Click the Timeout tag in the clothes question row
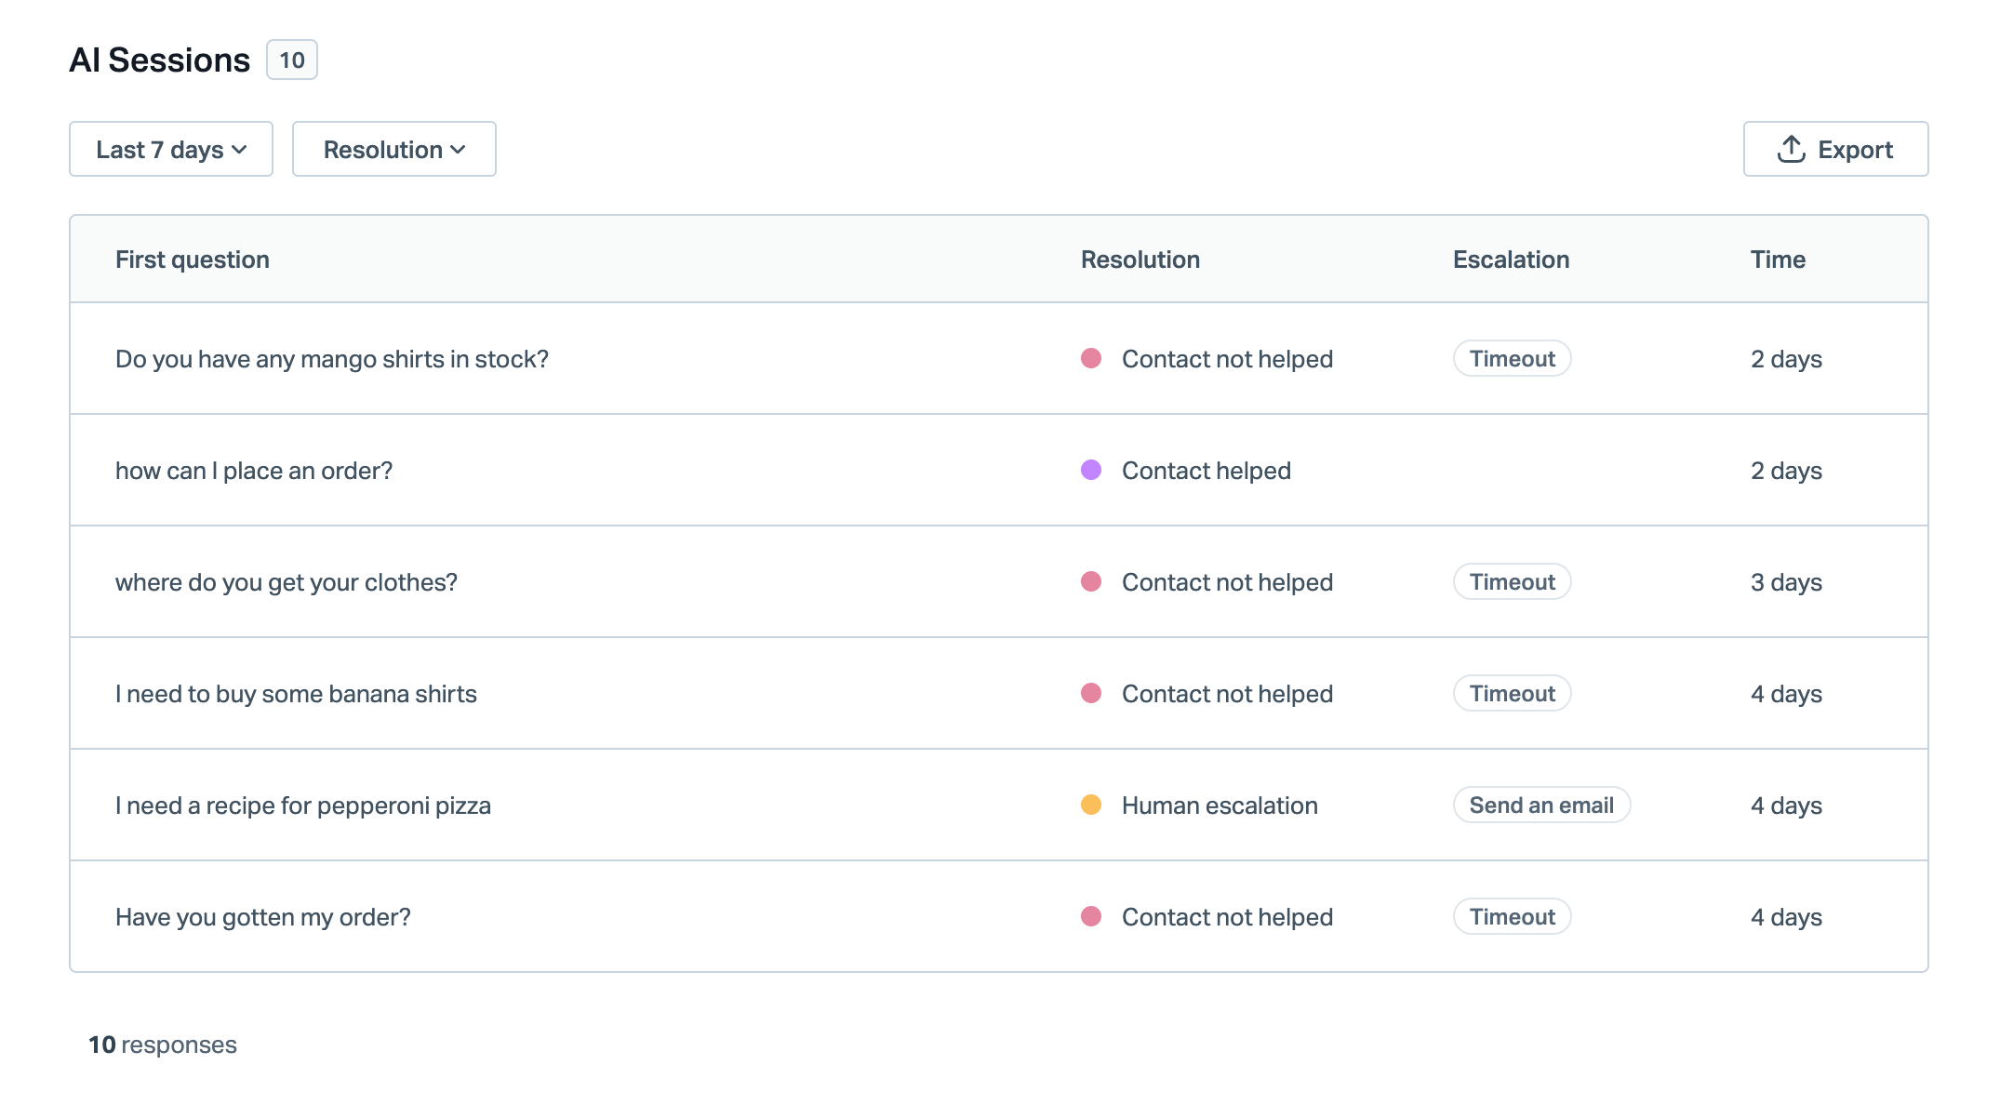The image size is (2013, 1105). (1513, 581)
